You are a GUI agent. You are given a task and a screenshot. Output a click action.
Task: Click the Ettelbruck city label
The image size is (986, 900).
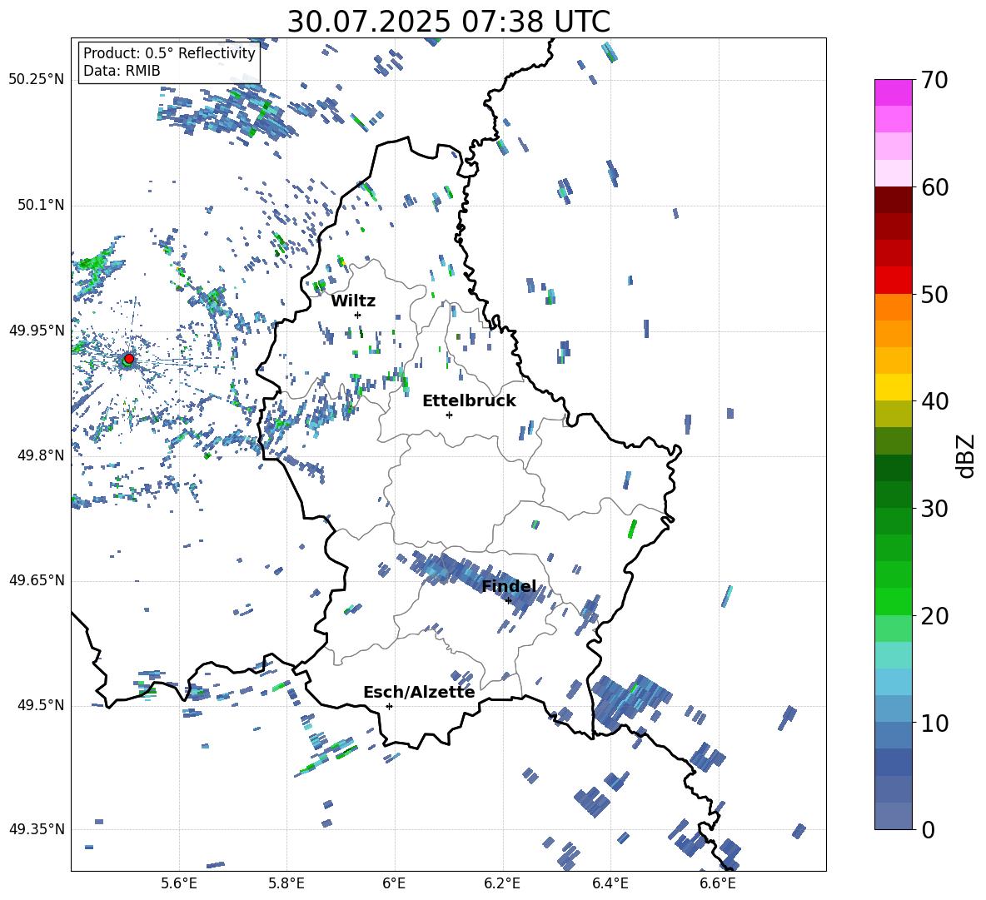point(469,401)
